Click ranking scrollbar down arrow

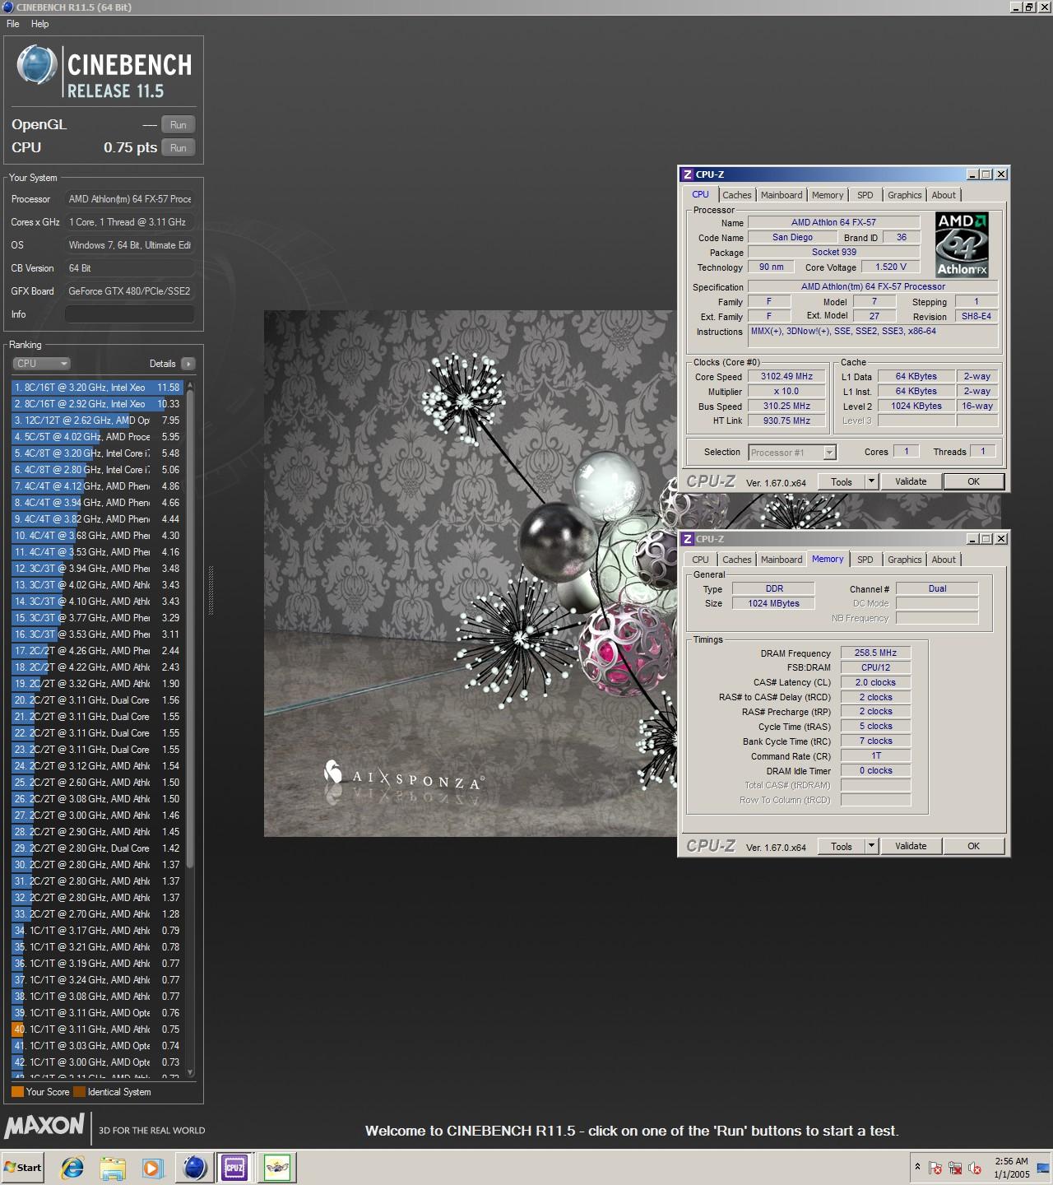(191, 1072)
